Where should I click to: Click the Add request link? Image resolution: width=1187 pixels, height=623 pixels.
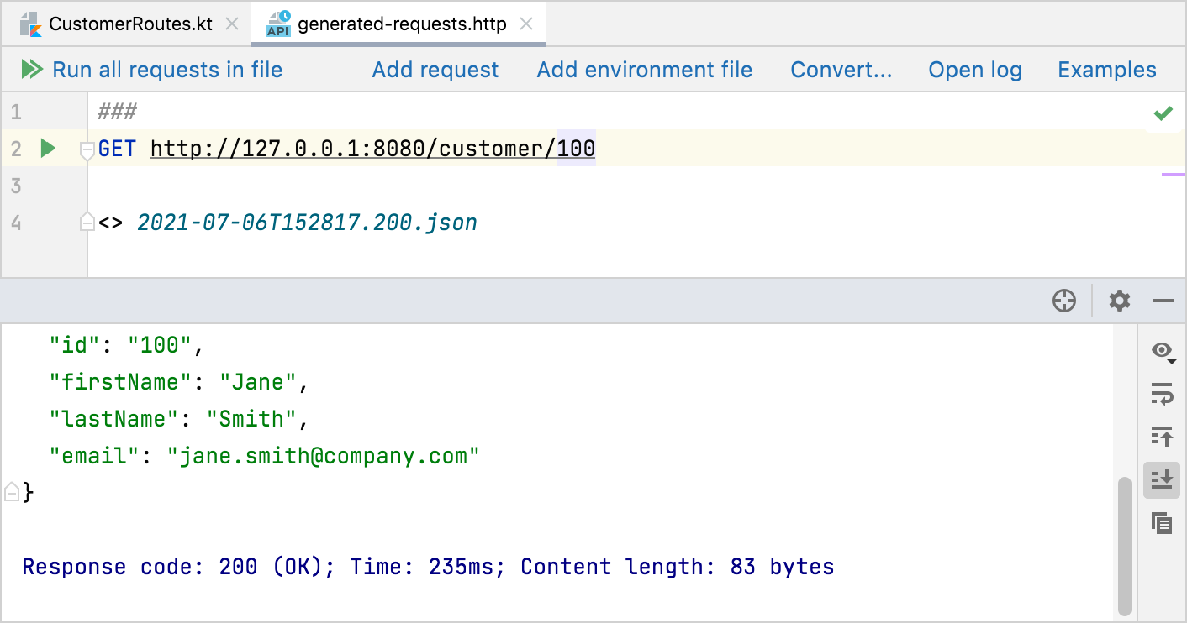[435, 70]
